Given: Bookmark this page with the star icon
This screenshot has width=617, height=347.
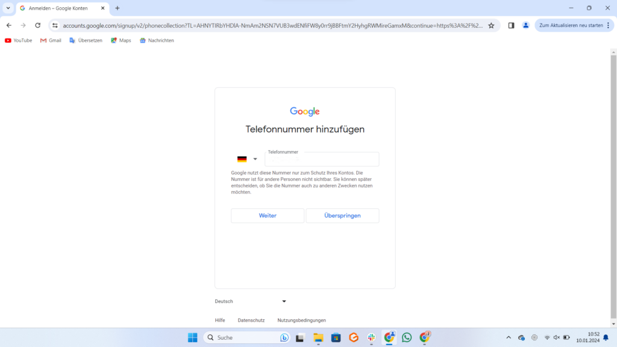Looking at the screenshot, I should (x=491, y=25).
